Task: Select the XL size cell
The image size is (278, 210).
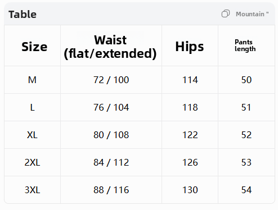Action: pyautogui.click(x=32, y=135)
